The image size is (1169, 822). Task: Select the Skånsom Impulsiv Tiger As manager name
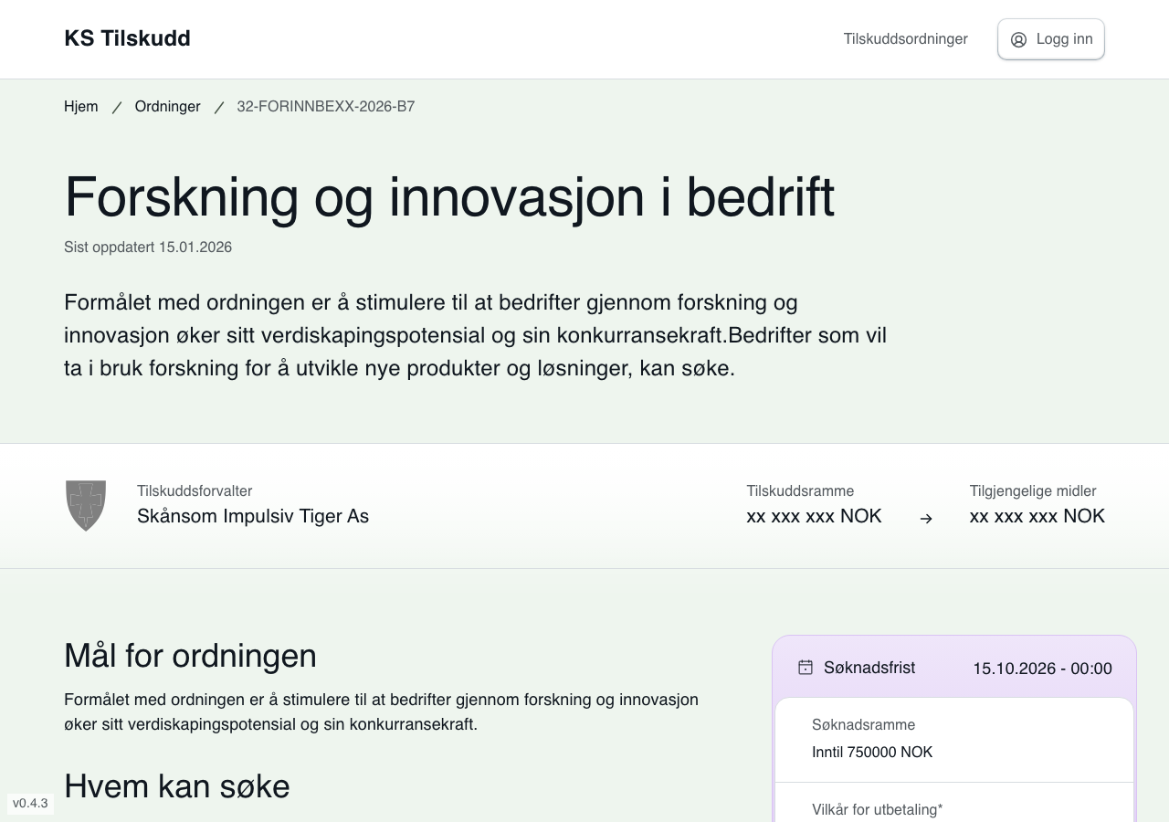(253, 516)
